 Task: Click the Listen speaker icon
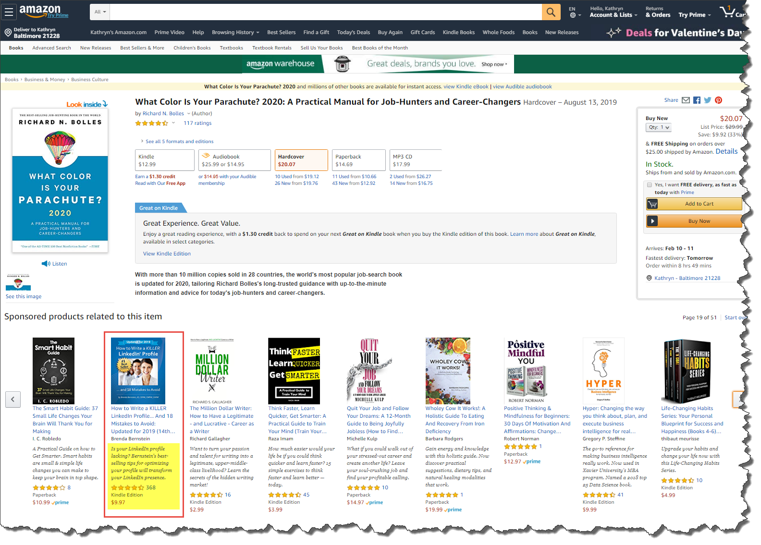pyautogui.click(x=46, y=264)
